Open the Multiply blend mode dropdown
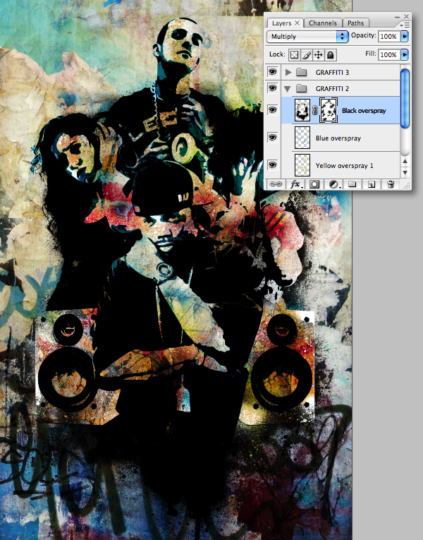Screen dimensions: 423x540 pyautogui.click(x=307, y=36)
